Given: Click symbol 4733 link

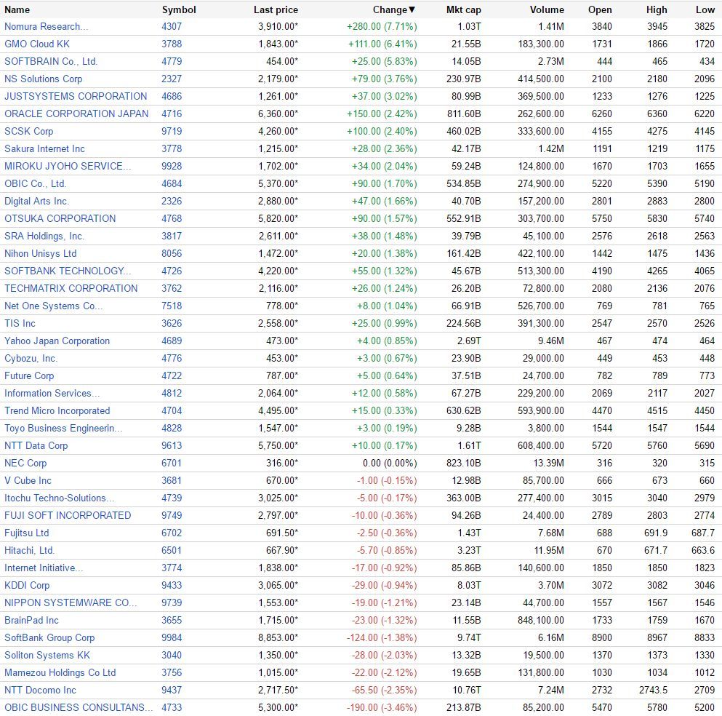Looking at the screenshot, I should 172,709.
